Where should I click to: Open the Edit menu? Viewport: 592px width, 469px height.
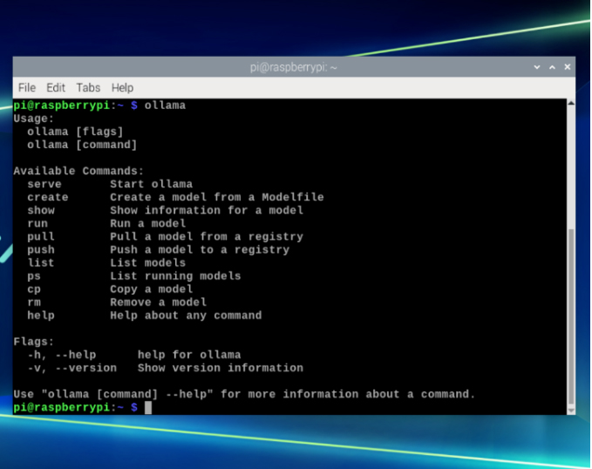tap(56, 87)
